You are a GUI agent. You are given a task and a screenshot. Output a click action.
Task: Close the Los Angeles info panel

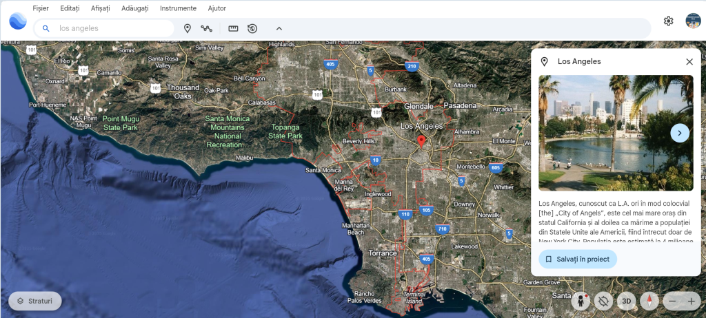[689, 62]
